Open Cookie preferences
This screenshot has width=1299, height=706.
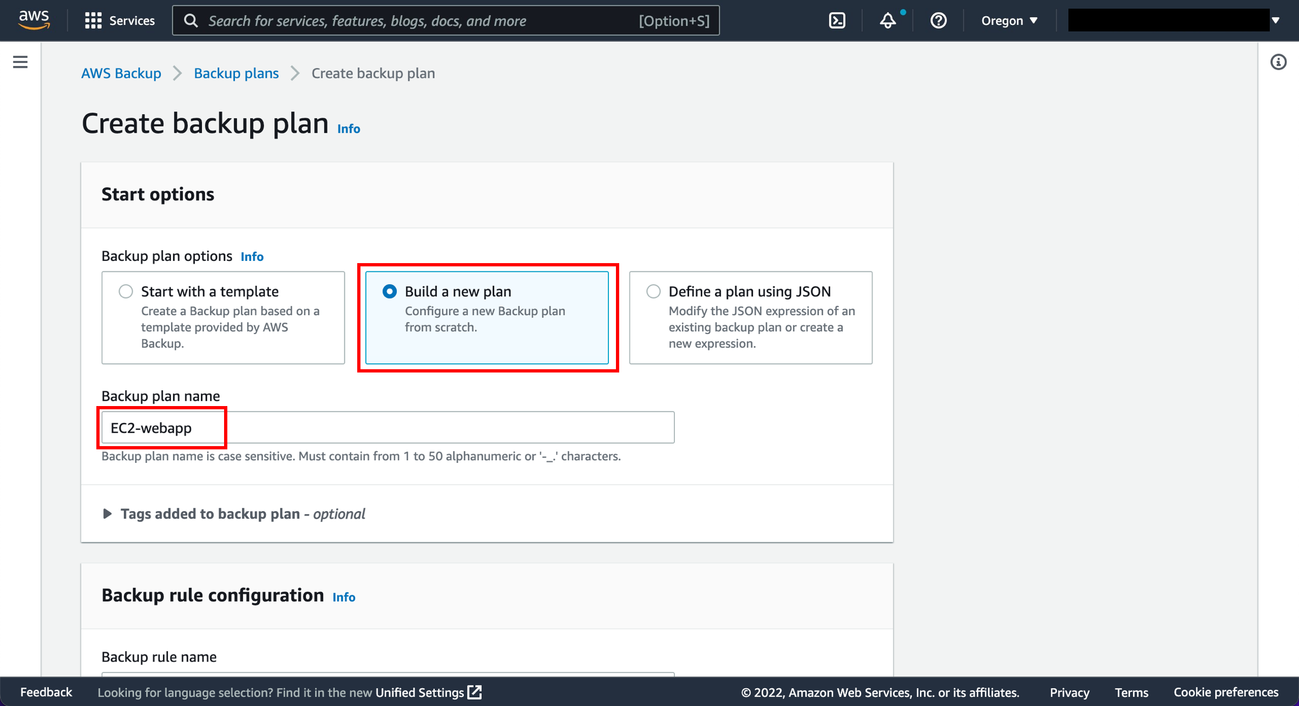tap(1226, 692)
